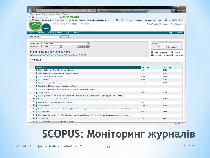Click the Logout link
The height and width of the screenshot is (158, 210).
pos(166,24)
